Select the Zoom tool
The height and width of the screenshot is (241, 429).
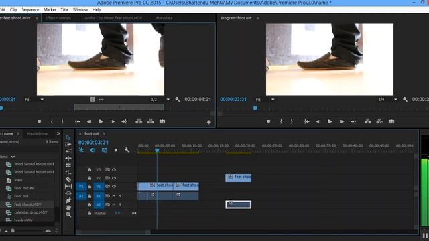point(68,215)
